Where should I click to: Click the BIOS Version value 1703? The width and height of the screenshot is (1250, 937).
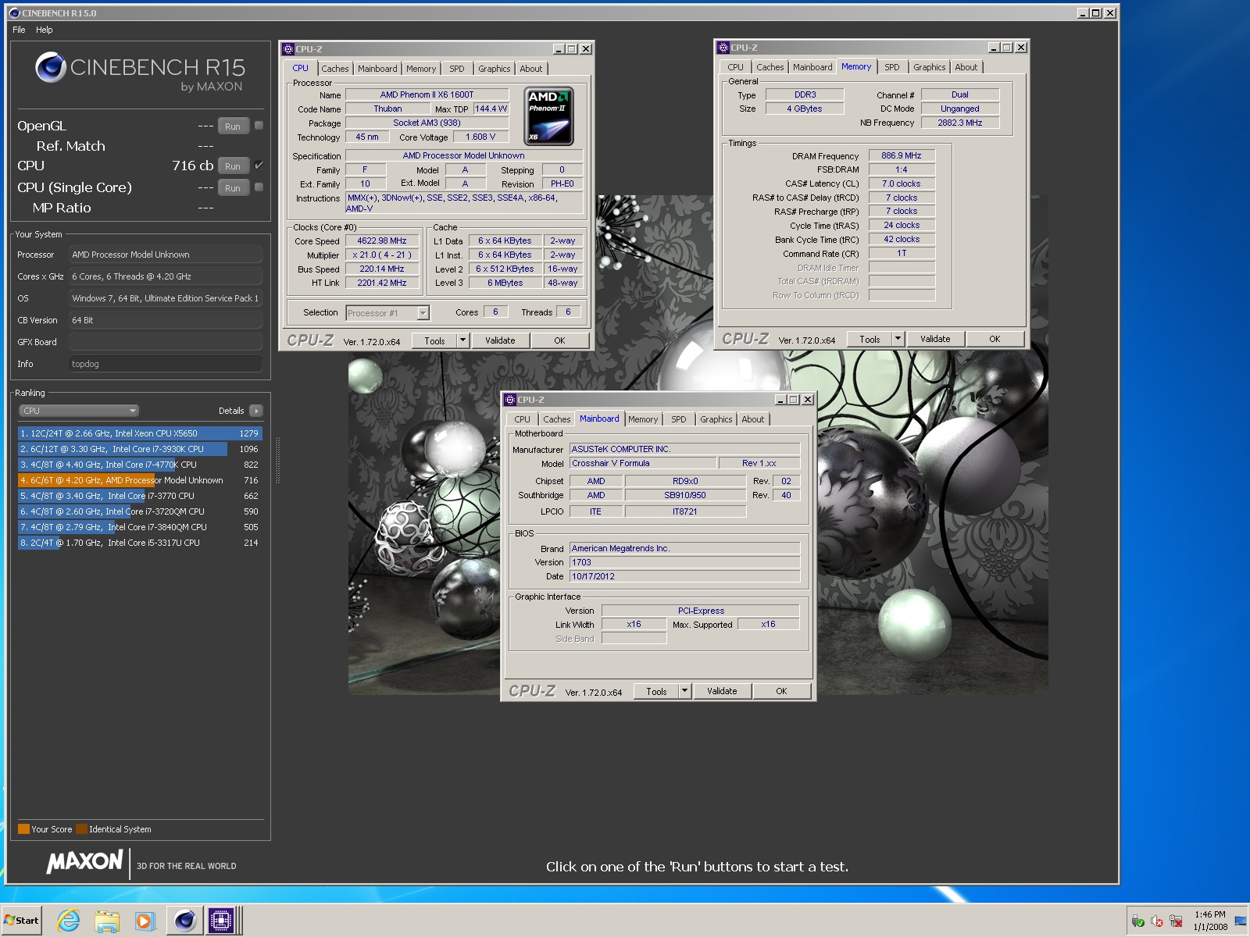(684, 562)
